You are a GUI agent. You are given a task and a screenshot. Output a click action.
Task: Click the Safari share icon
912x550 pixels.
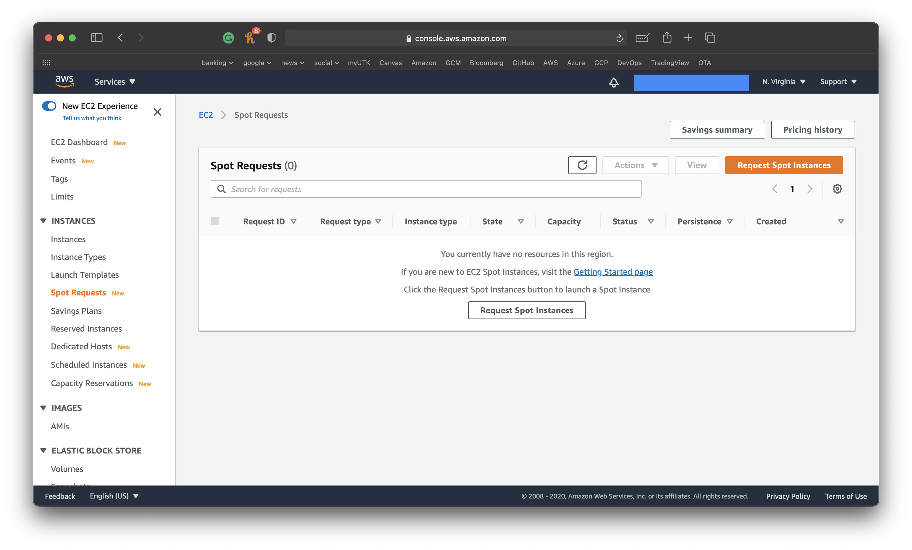(x=667, y=37)
